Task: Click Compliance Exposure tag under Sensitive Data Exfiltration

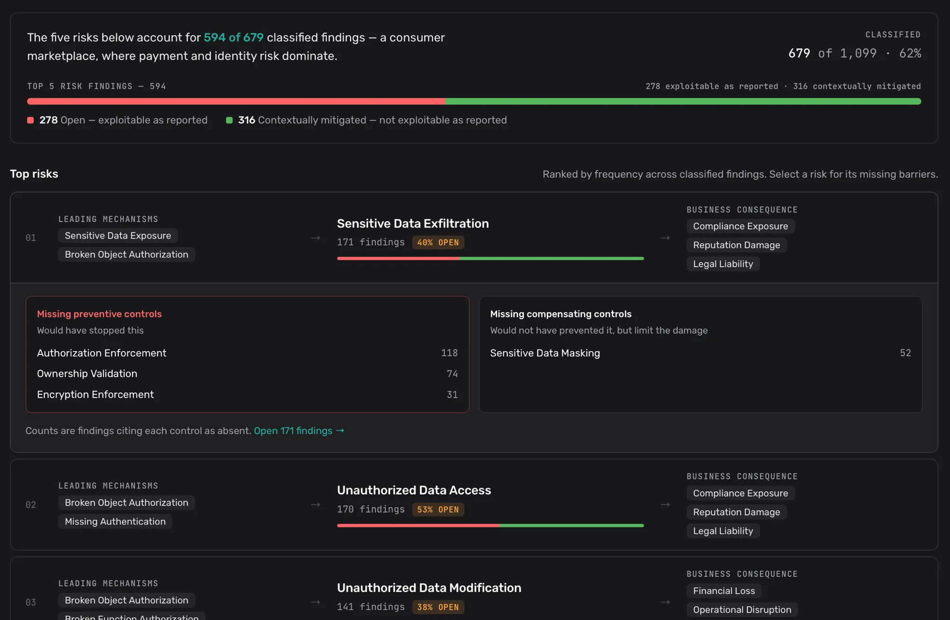Action: 740,226
